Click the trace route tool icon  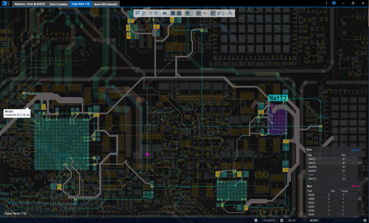[x=219, y=13]
